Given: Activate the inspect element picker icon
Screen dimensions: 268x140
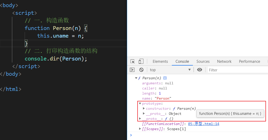Looking at the screenshot, I should (132, 61).
